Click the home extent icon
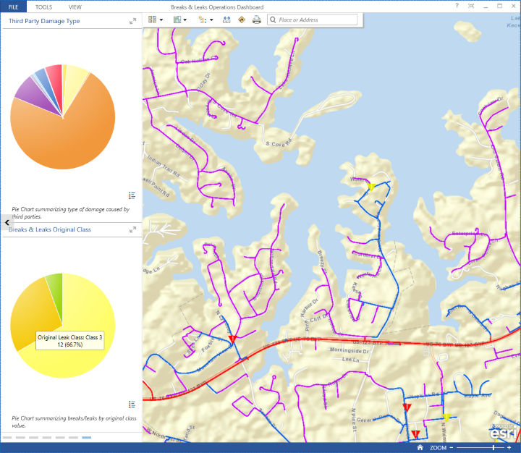521x453 pixels. click(x=419, y=448)
